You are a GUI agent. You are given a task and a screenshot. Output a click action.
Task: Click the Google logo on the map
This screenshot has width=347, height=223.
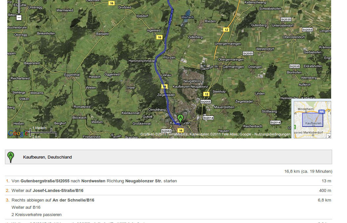(x=18, y=133)
